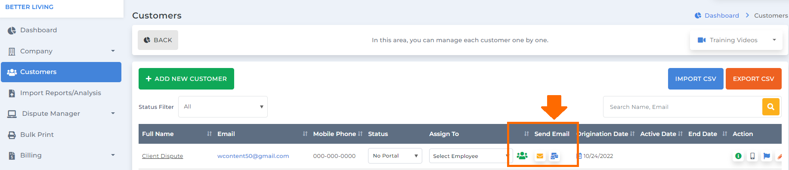Click the orange pencil edit icon
Screen dimensions: 789x170
click(780, 157)
